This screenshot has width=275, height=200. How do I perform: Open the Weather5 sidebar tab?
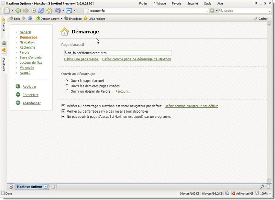(x=3, y=64)
